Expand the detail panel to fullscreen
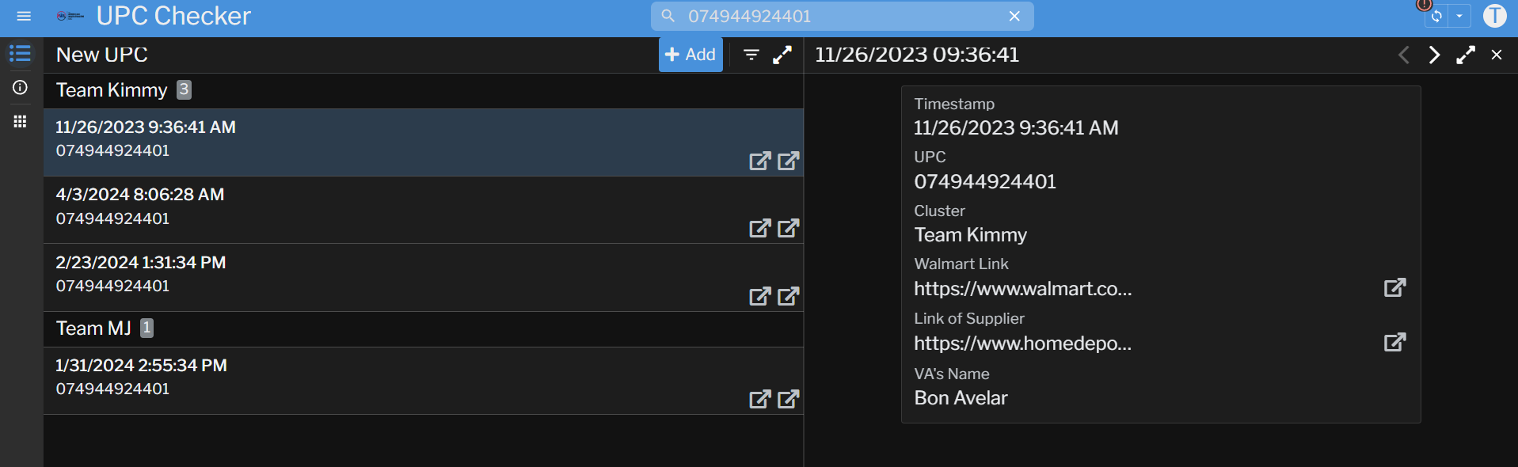The image size is (1518, 467). click(x=1466, y=55)
